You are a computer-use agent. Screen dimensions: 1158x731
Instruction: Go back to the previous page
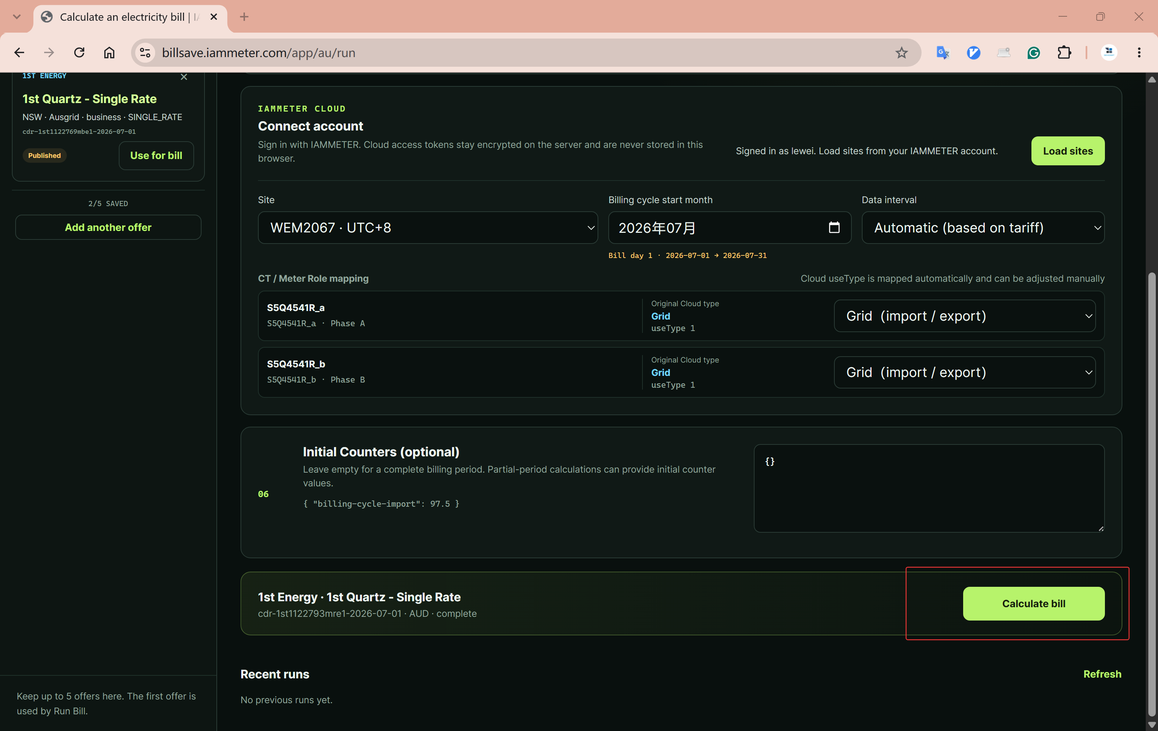pyautogui.click(x=19, y=53)
